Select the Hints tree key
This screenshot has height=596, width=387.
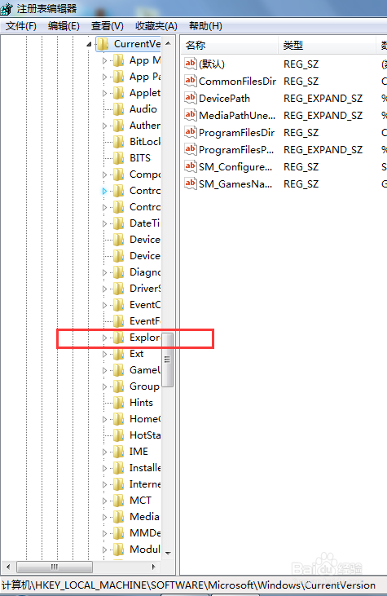coord(141,403)
